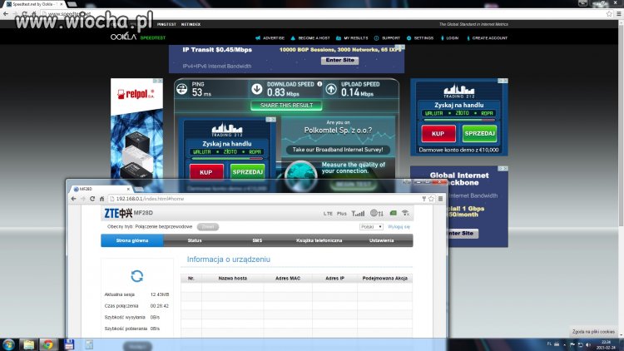
Task: Click grey button next to Obecny tryb
Action: 208,227
